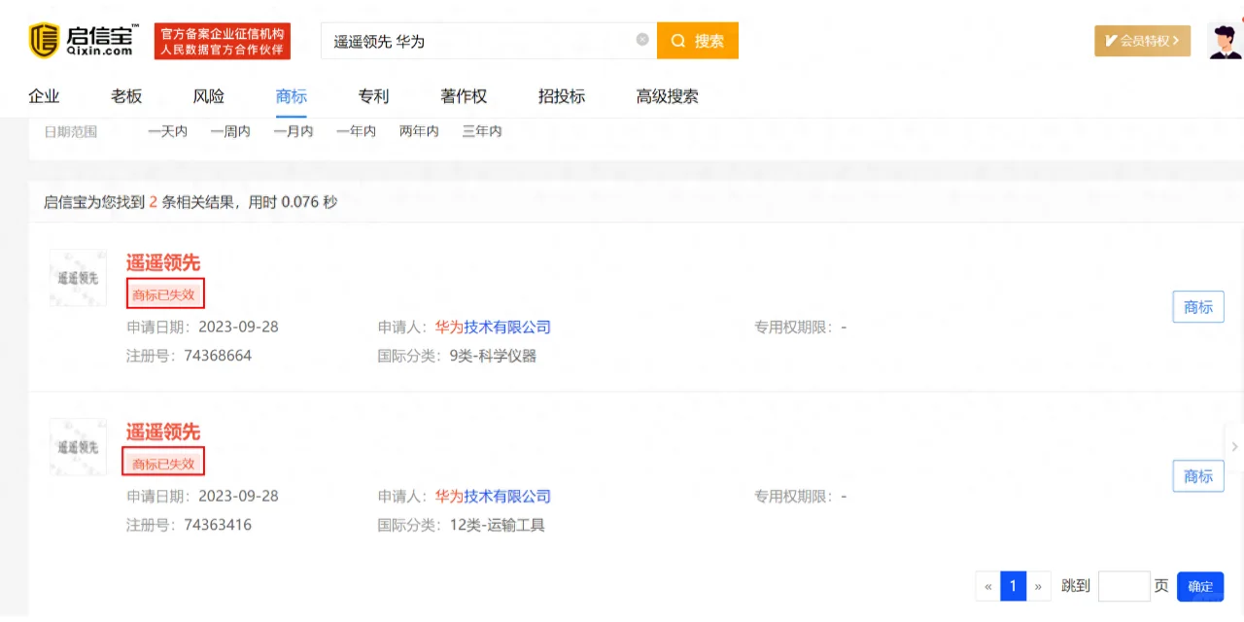Switch to the 招投标 tab

click(562, 96)
